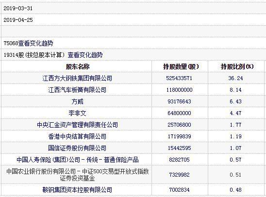Screen dimensions: 266x197
Task: Select percentage 4.47
Action: click(x=235, y=113)
